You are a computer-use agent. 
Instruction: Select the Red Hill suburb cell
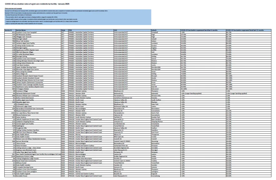tap(166, 87)
